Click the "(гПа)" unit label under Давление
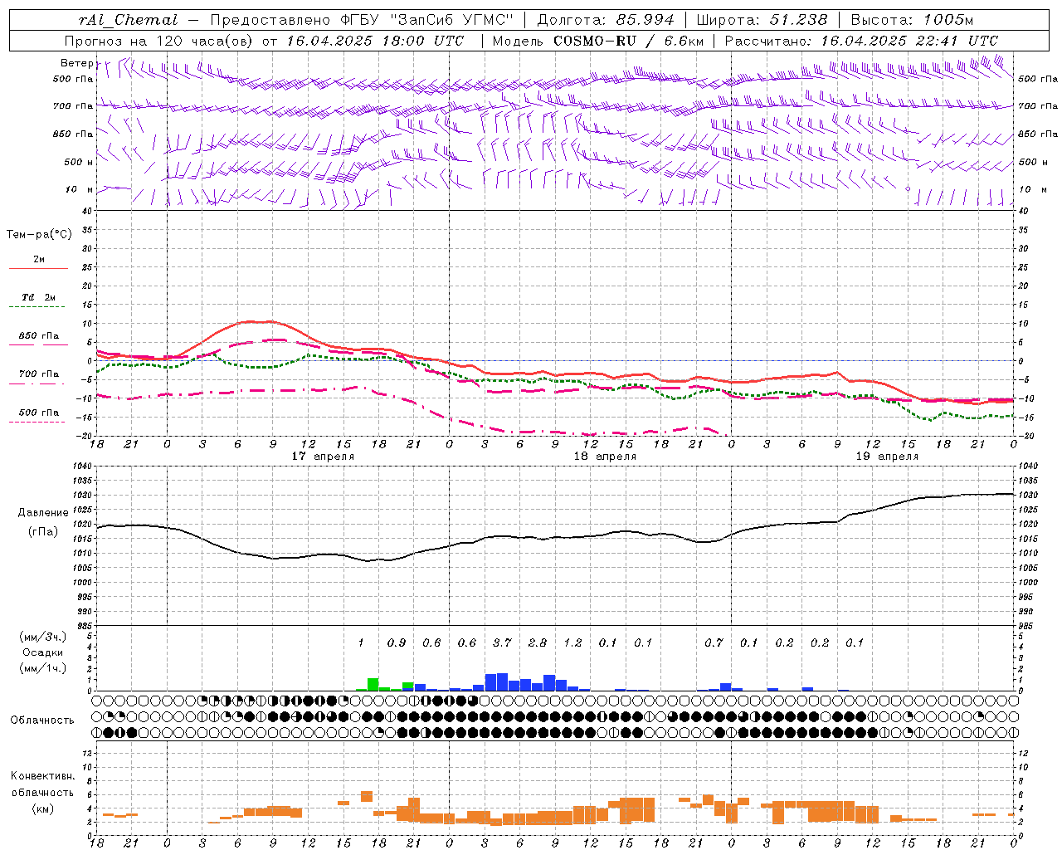Screen dimensions: 1062x850 43,532
